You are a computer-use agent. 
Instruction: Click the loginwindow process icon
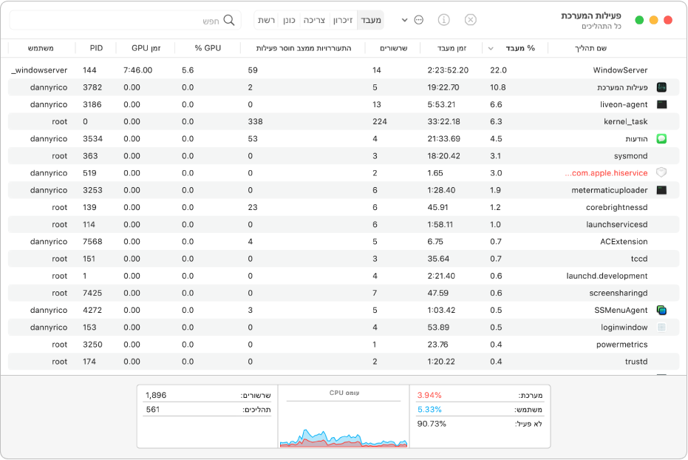point(661,327)
